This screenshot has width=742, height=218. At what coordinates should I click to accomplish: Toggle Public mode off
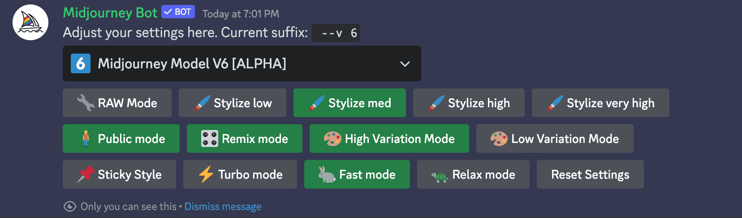point(121,138)
